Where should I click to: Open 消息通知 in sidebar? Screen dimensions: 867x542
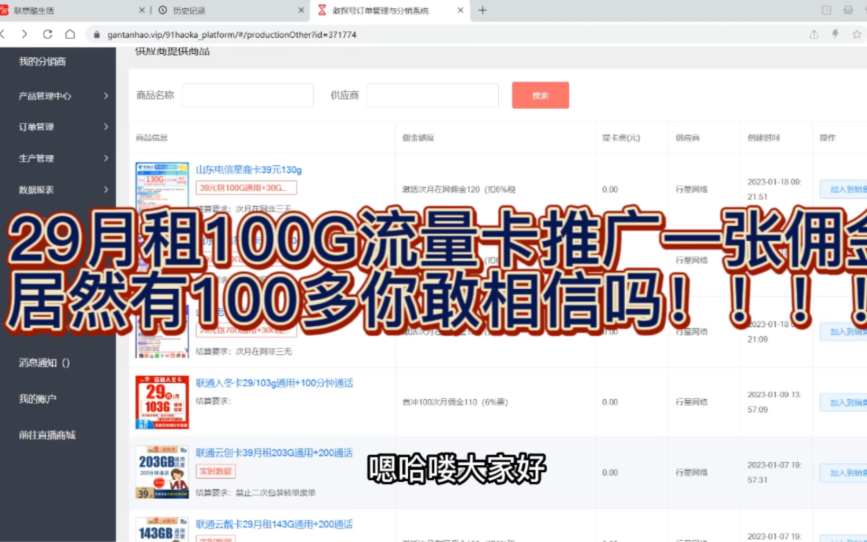click(x=44, y=362)
